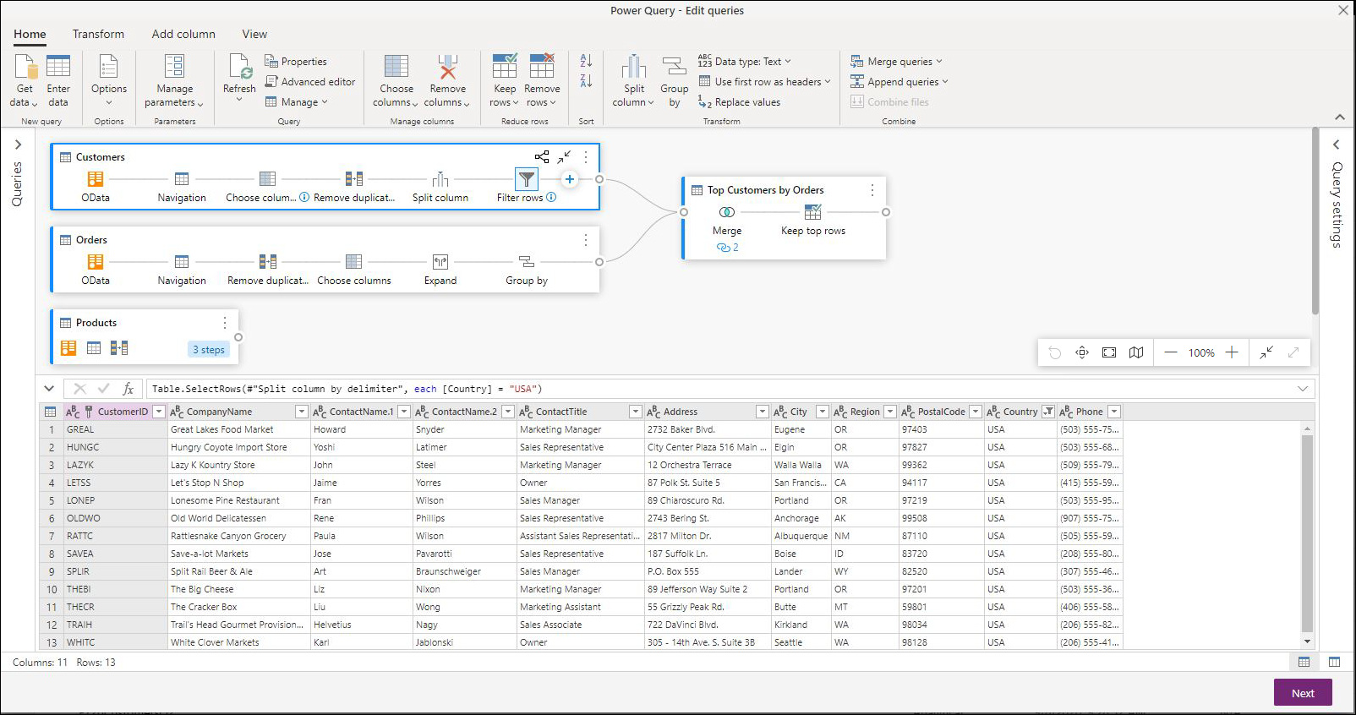
Task: Toggle the mini-map in diagram controls
Action: (1136, 352)
